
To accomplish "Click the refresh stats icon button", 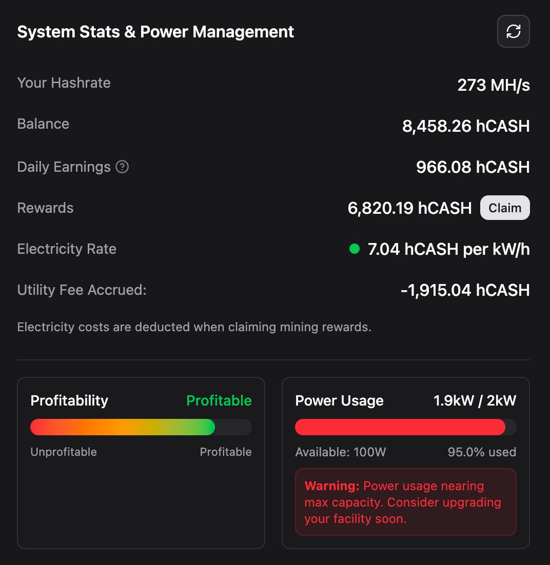I will click(x=513, y=31).
